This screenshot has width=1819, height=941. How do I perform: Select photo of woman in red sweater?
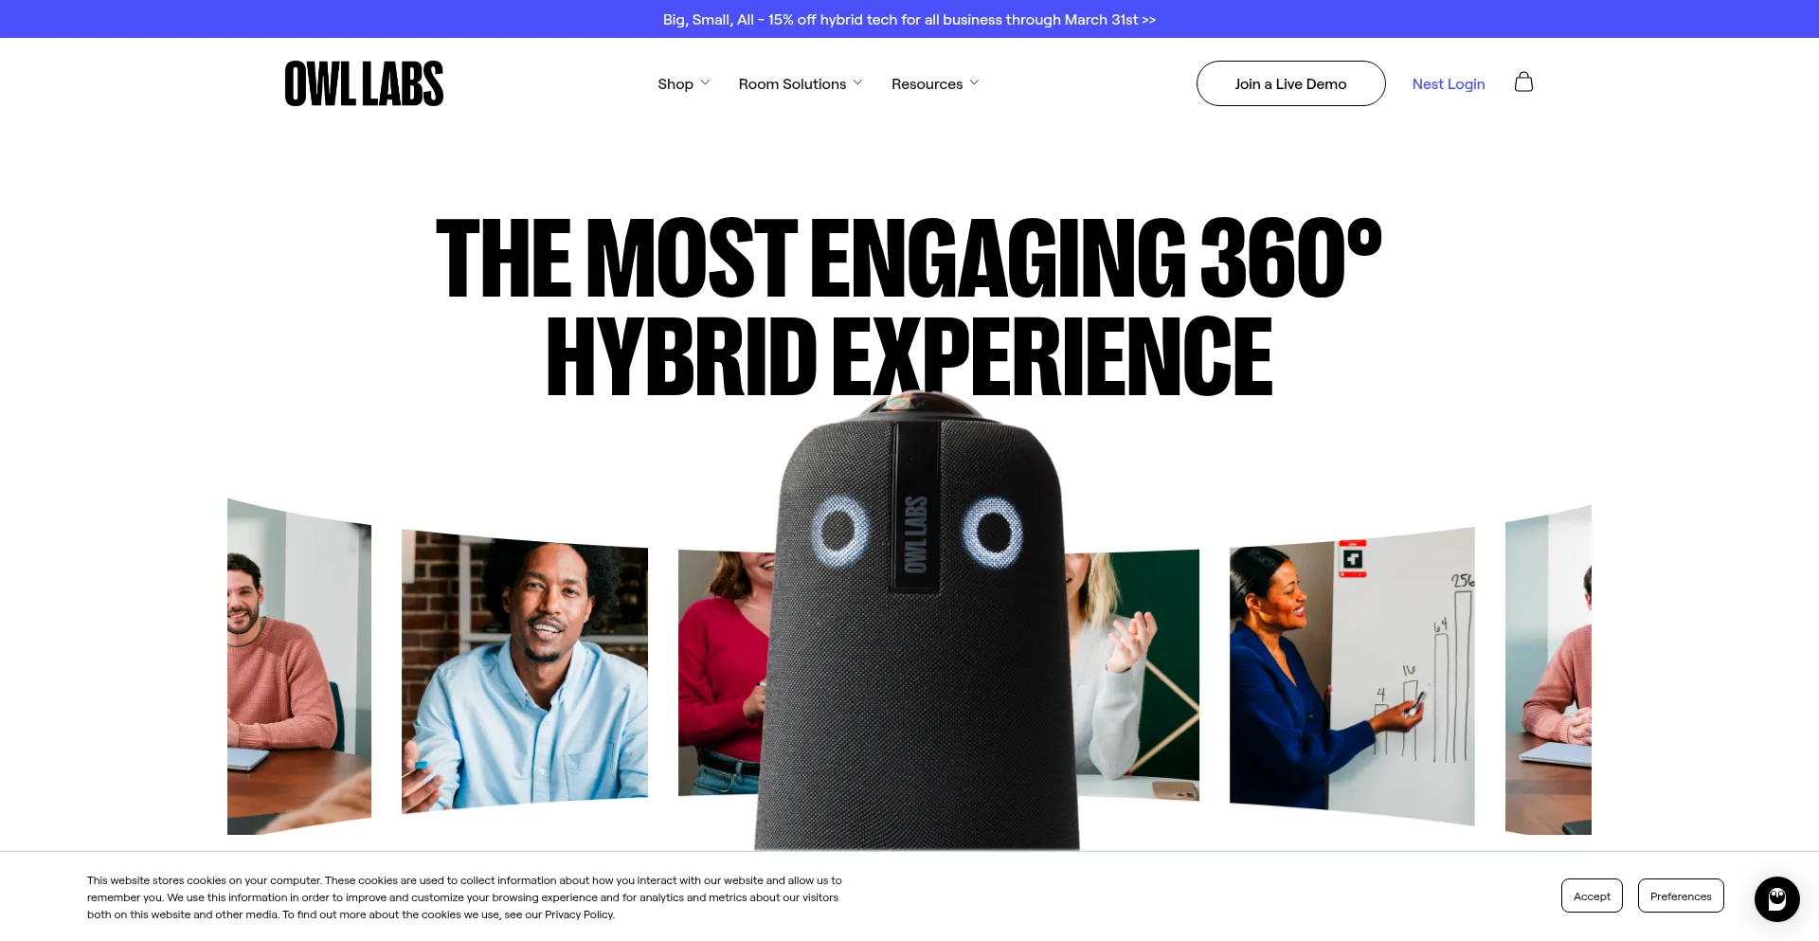[725, 673]
